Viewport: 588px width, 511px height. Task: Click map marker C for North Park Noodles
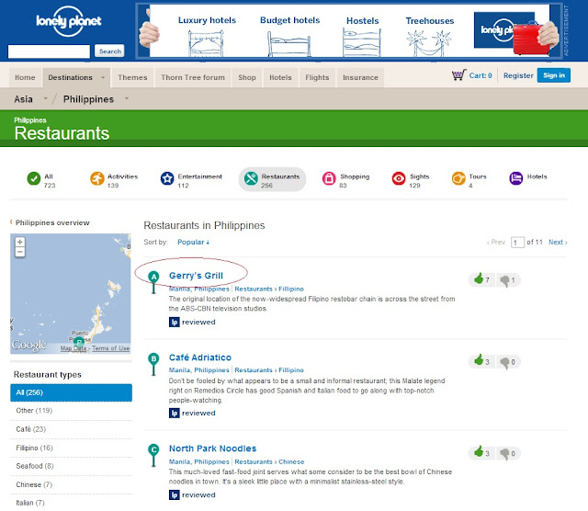coord(153,455)
